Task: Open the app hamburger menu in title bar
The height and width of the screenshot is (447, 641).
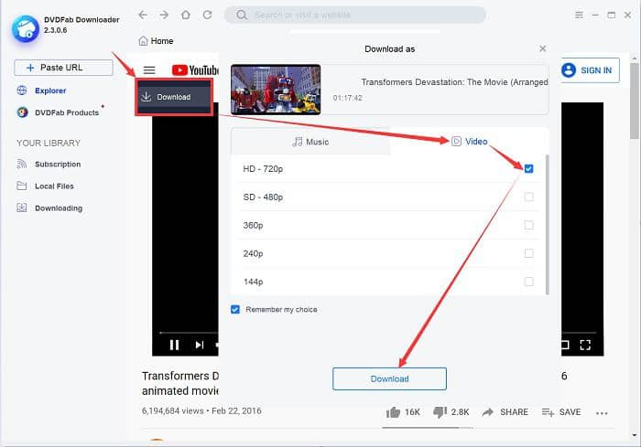Action: click(579, 16)
